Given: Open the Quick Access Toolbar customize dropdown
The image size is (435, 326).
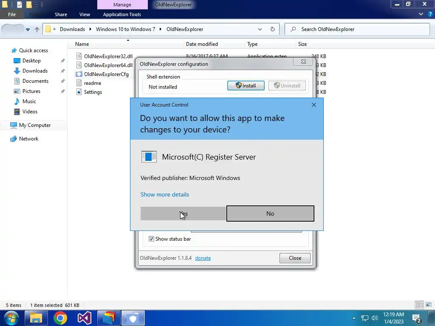Looking at the screenshot, I should click(37, 5).
